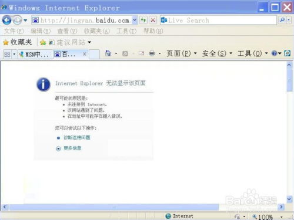Close the 百... Baidu tab
The height and width of the screenshot is (220, 294).
85,54
